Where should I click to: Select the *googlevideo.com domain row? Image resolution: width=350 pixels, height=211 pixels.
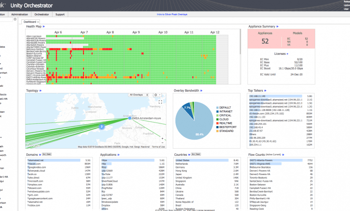59,167
